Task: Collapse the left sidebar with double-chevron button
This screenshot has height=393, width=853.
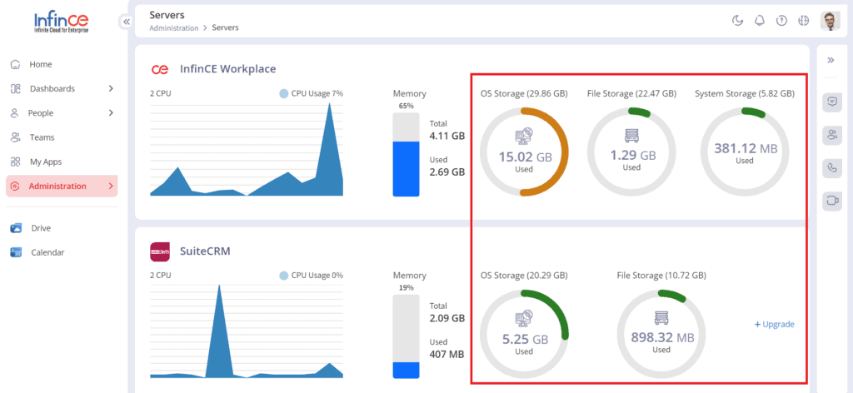Action: pos(127,22)
